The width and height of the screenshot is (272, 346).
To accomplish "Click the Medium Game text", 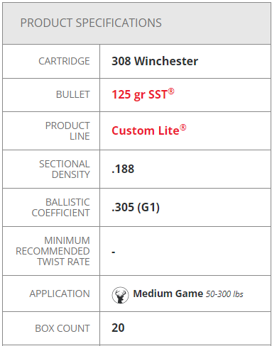I will [168, 294].
